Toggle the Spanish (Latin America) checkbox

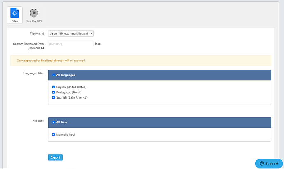[x=54, y=97]
